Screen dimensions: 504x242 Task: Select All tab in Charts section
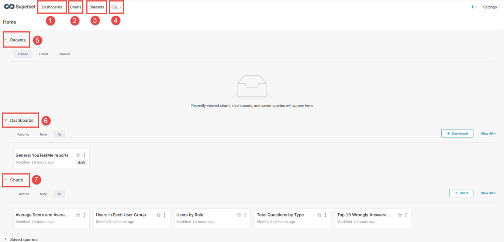(59, 194)
